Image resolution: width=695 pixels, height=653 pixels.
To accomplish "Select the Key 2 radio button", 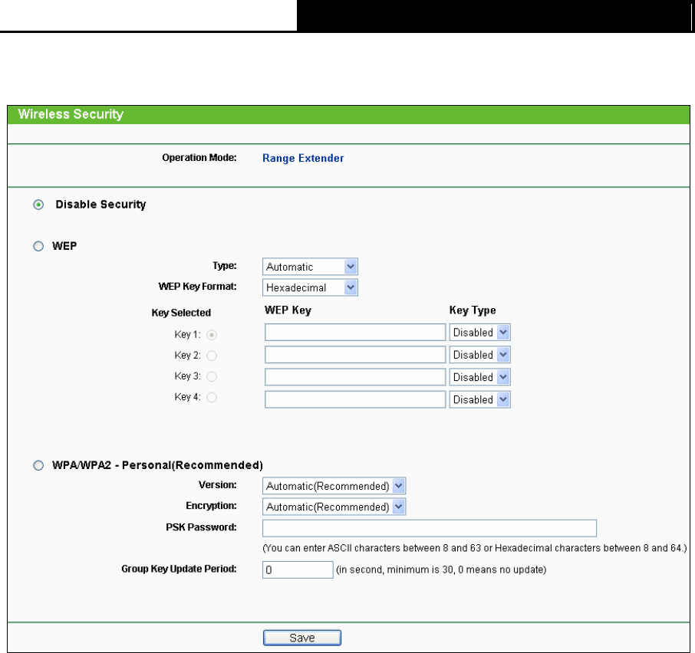I will tap(212, 356).
